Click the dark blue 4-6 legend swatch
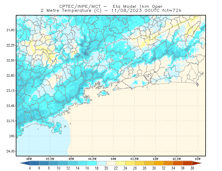Image resolution: width=222 pixels, height=171 pixels. (x=34, y=163)
